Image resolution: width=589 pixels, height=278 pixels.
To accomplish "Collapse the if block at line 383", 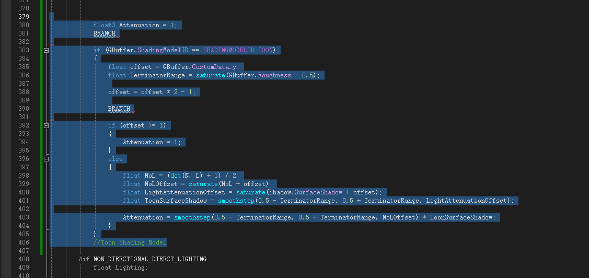I will (x=46, y=50).
